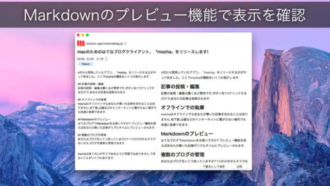Click the 2016/6/26 3:19 date field
330x186 pixels.
click(x=90, y=59)
